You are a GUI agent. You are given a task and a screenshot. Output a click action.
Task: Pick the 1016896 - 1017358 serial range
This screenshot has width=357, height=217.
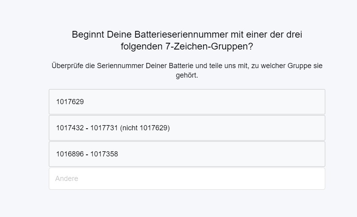[187, 154]
